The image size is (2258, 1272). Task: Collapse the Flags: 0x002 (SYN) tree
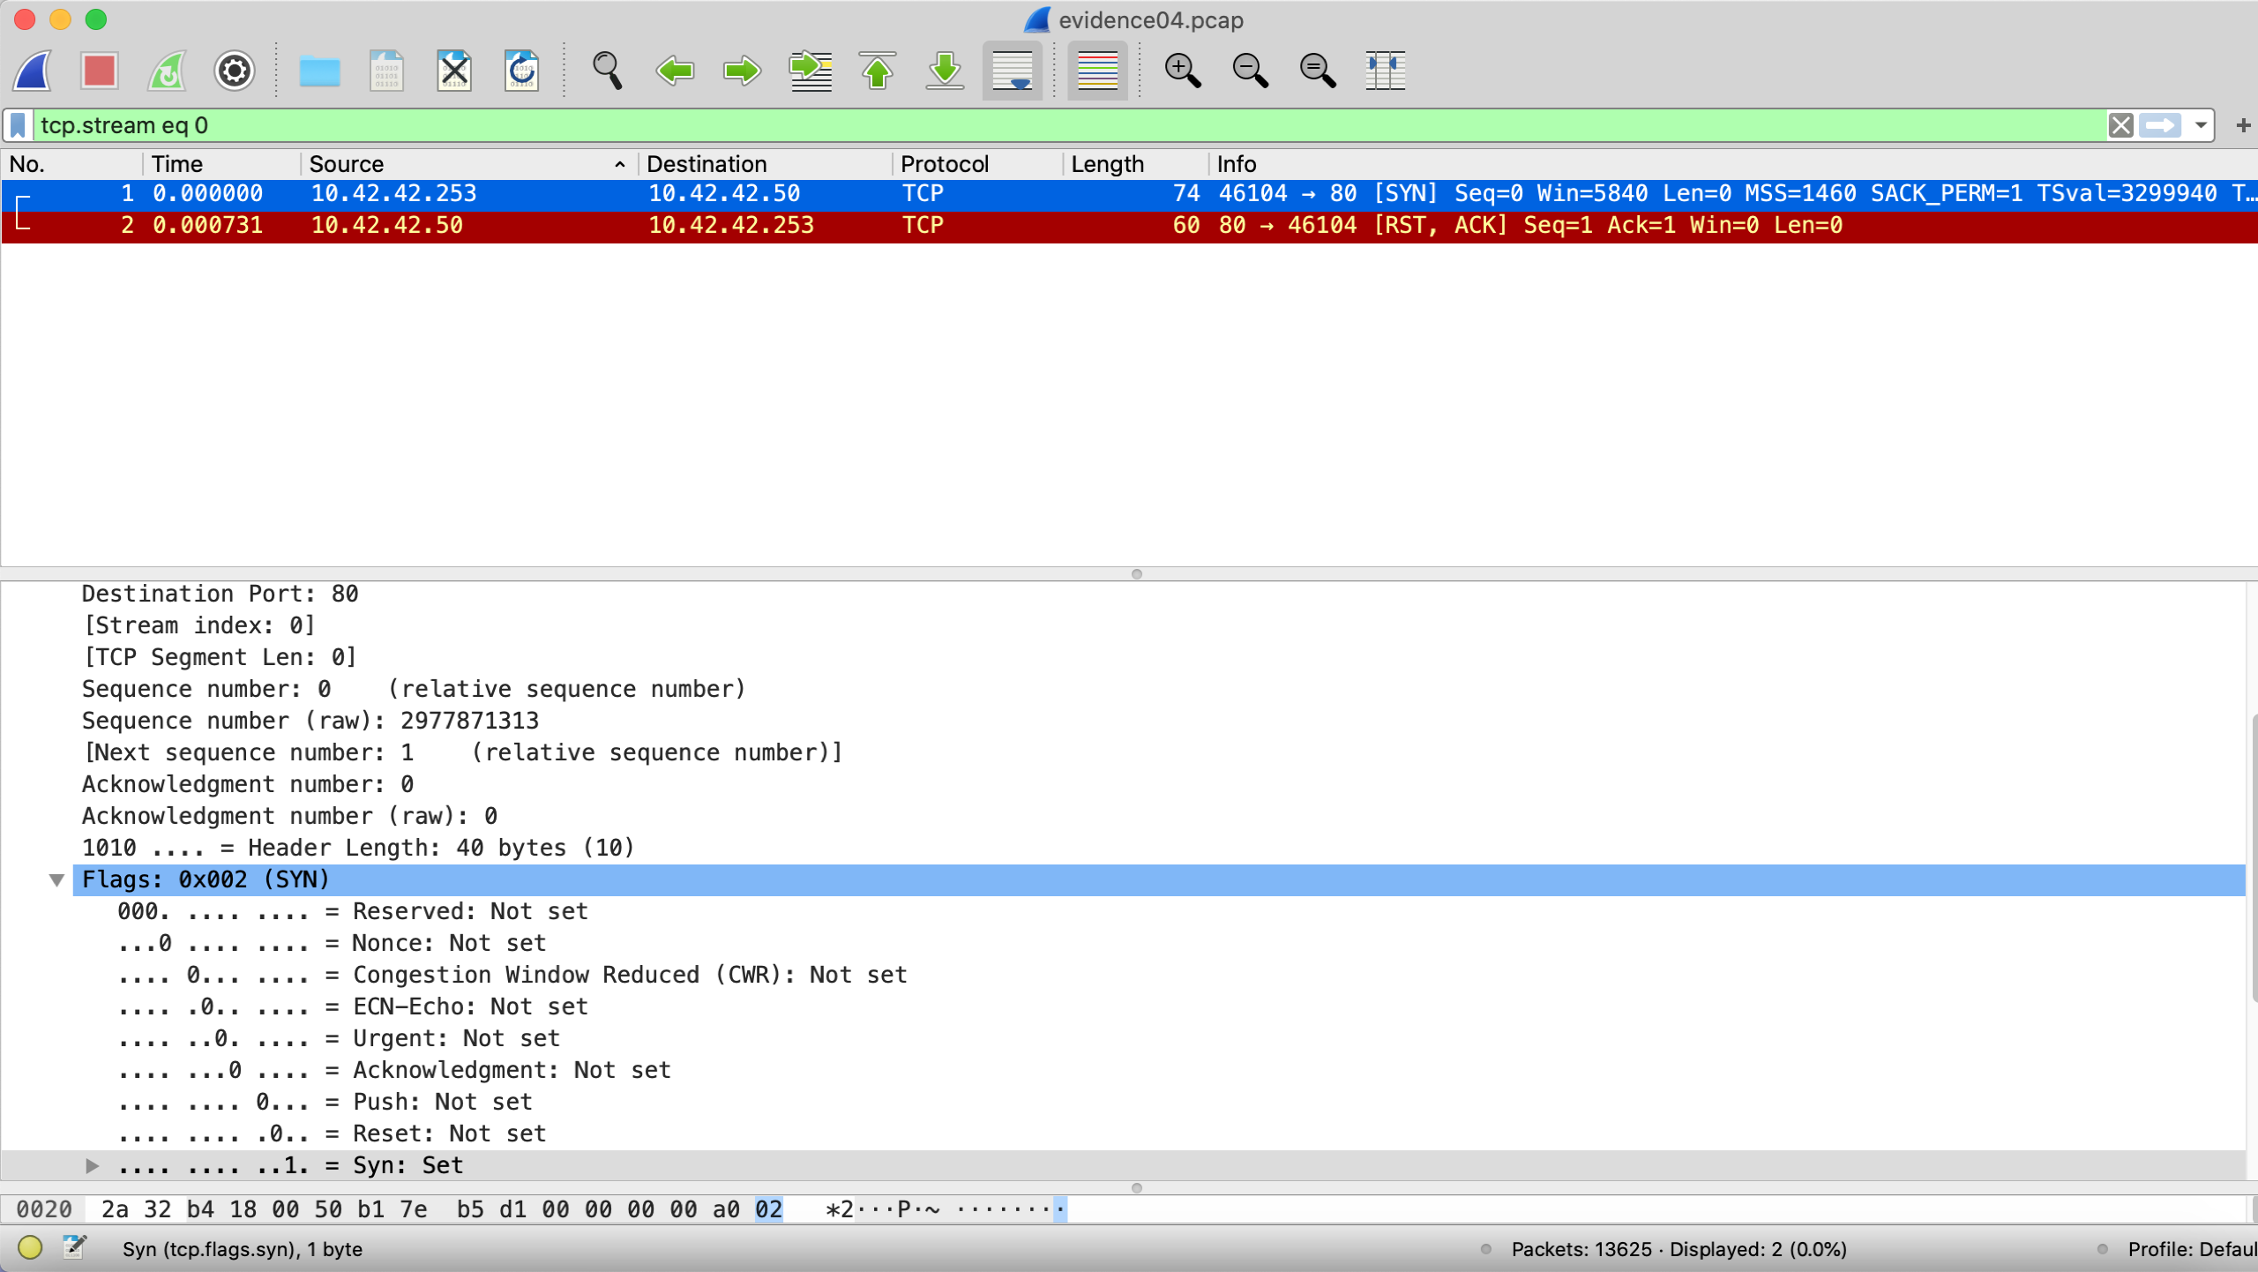(x=56, y=879)
